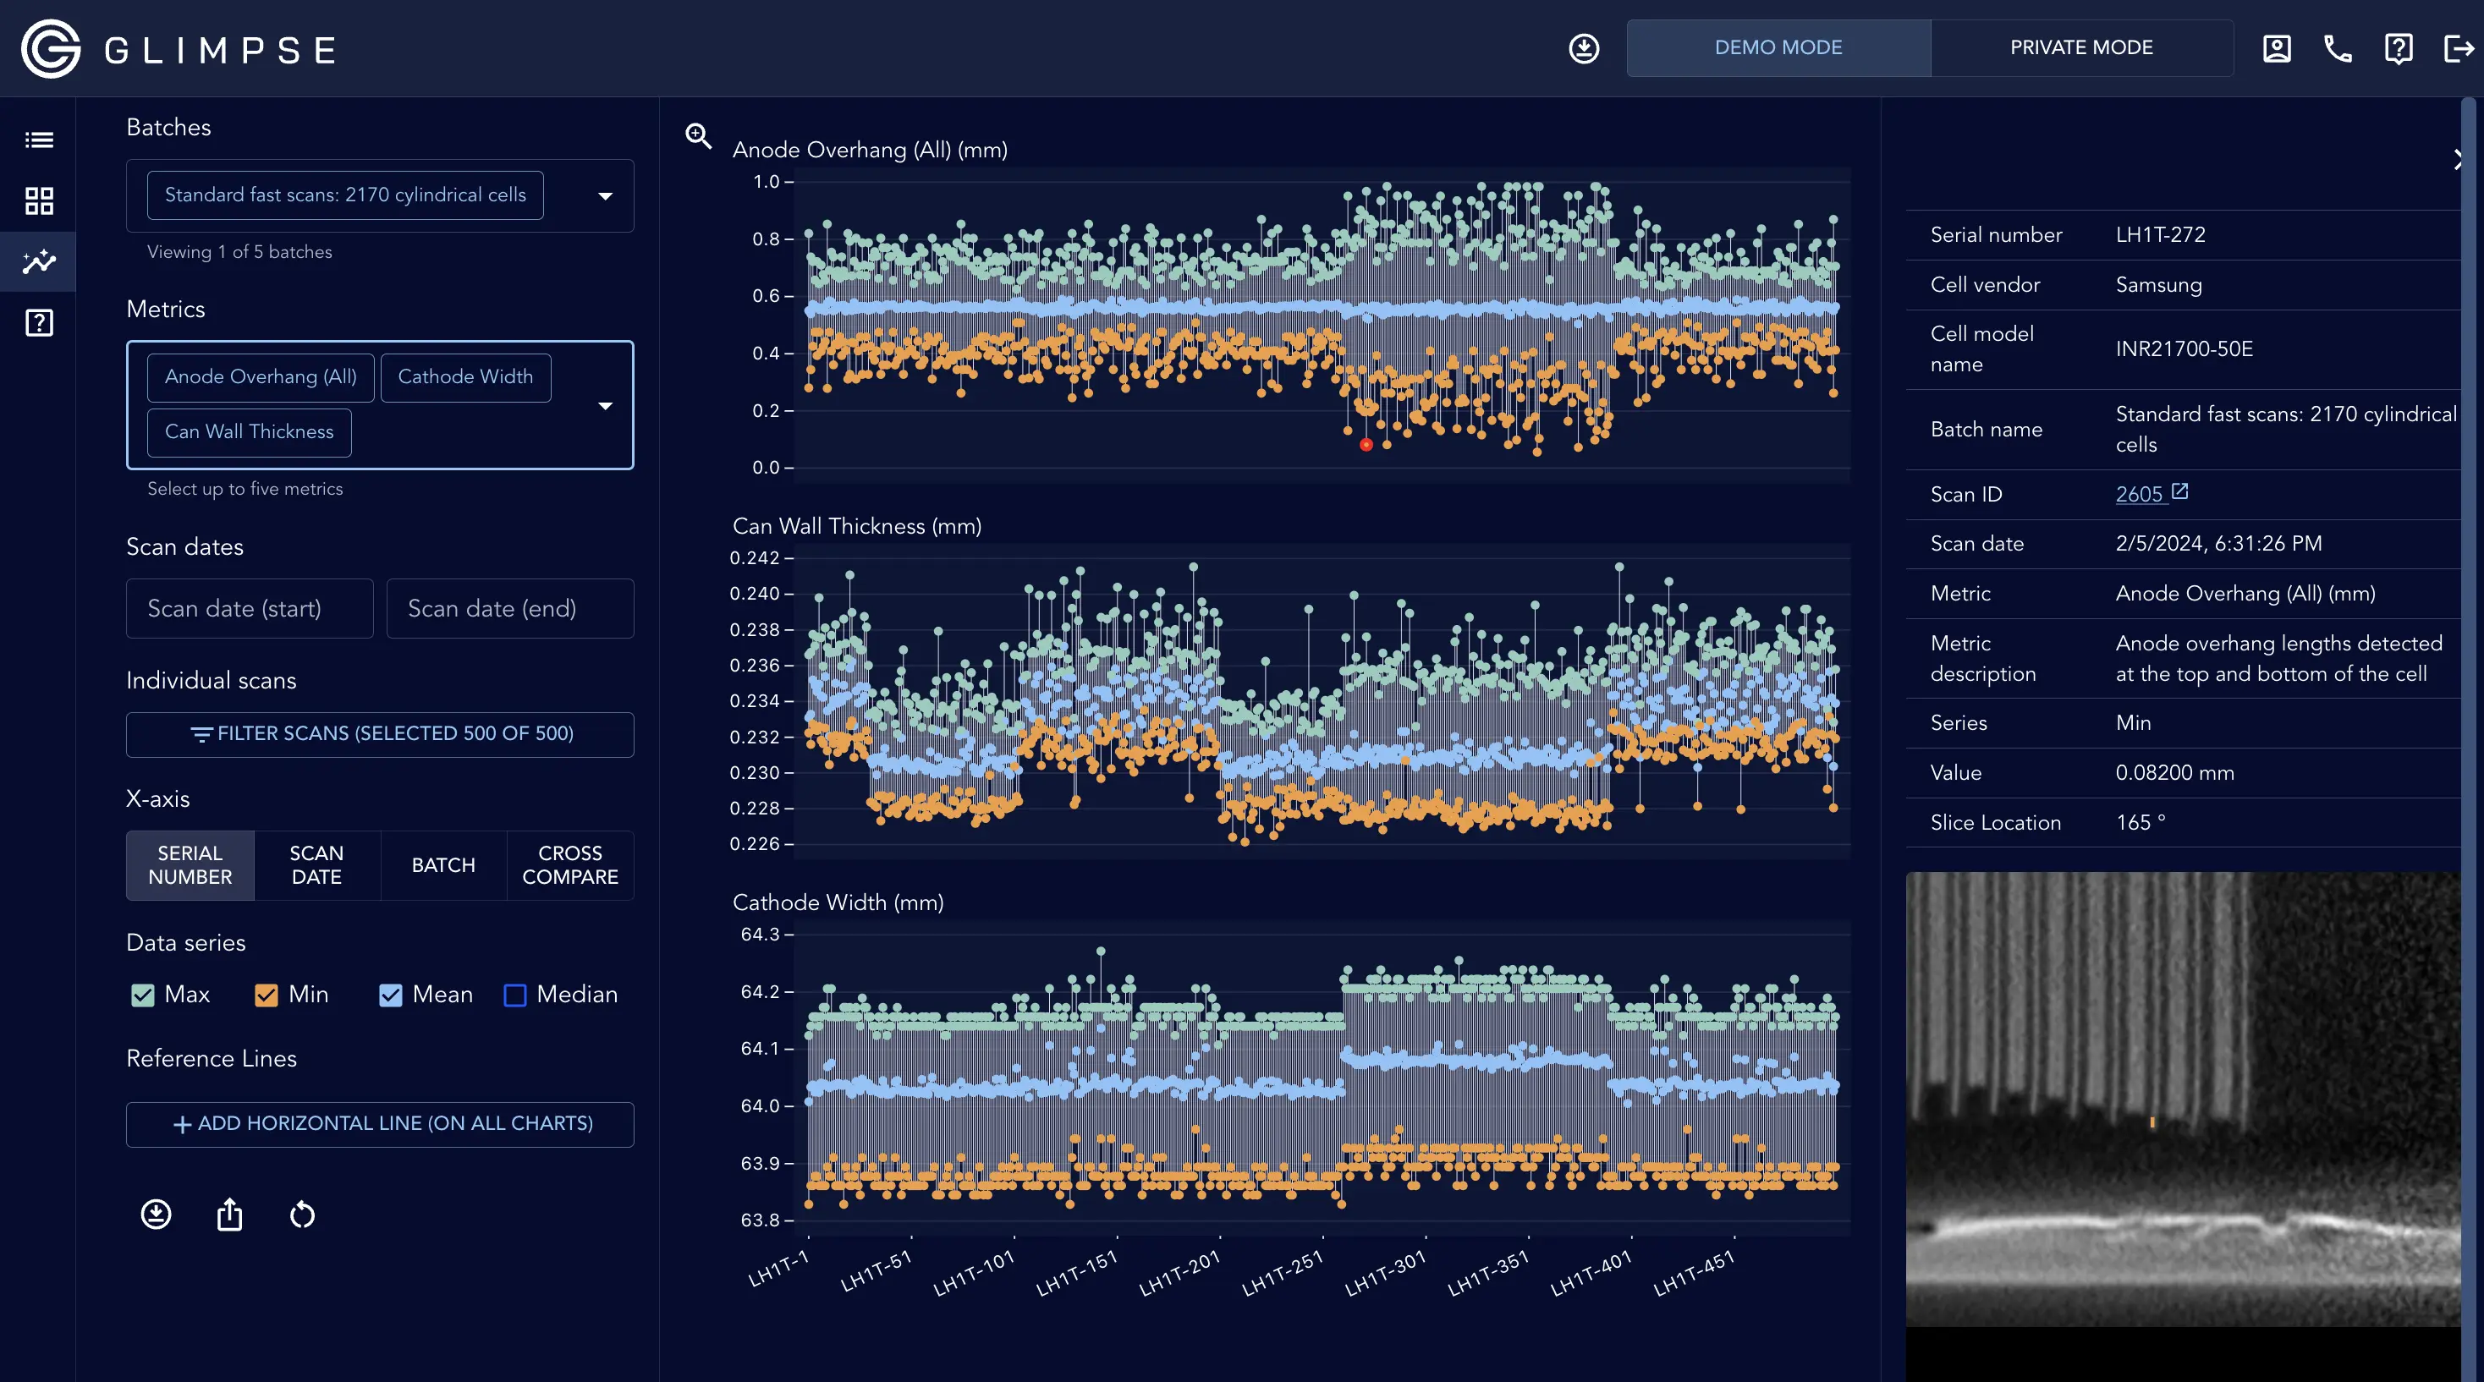
Task: Click the share export icon below Reference Lines
Action: click(229, 1215)
